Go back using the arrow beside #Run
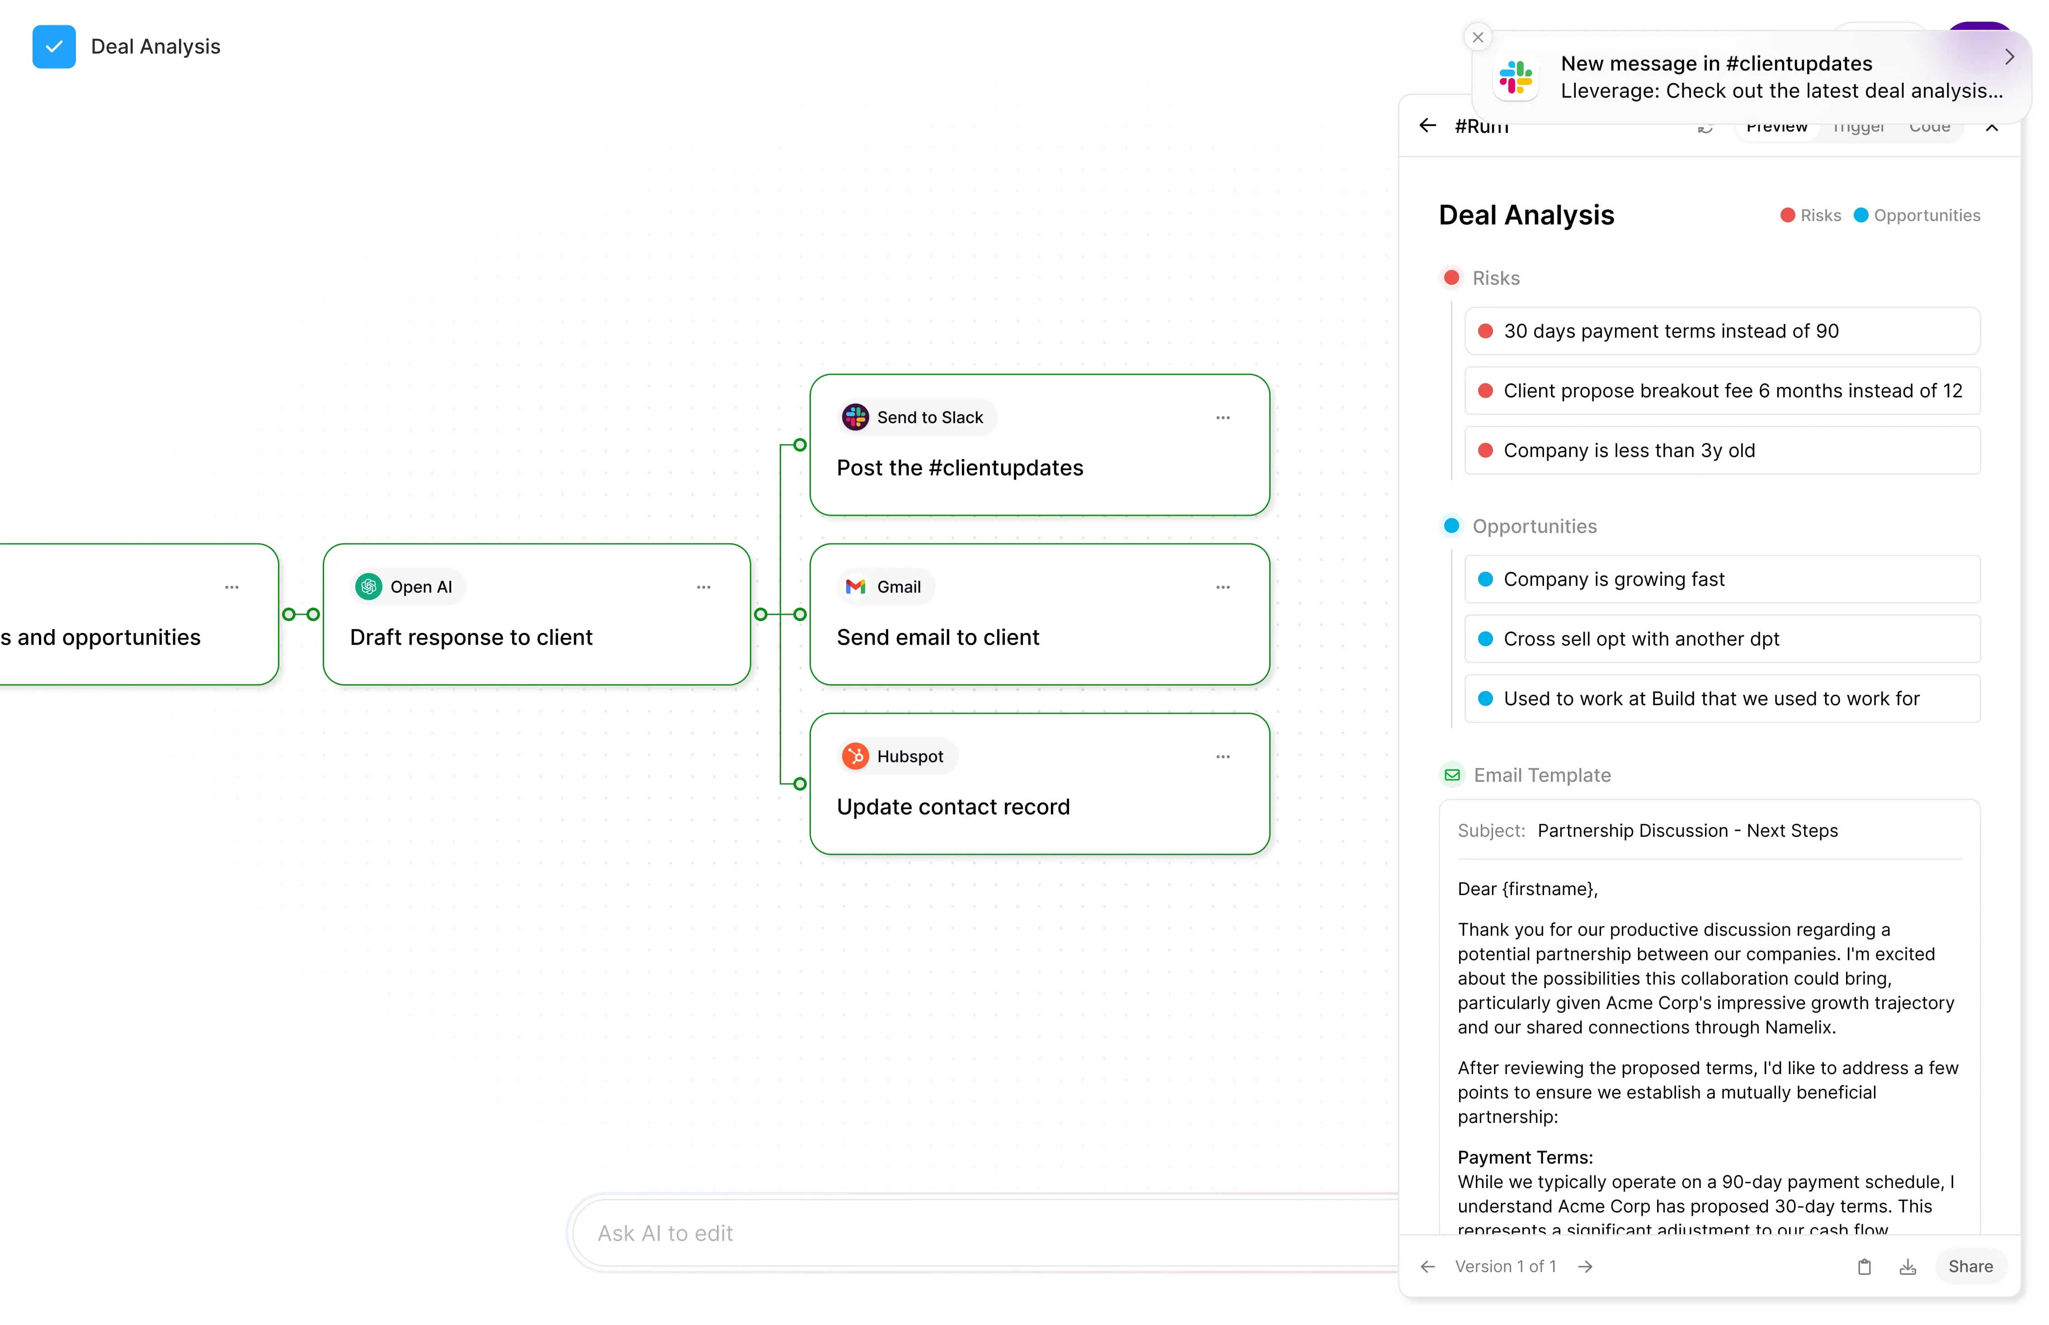The image size is (2049, 1325). pyautogui.click(x=1427, y=127)
